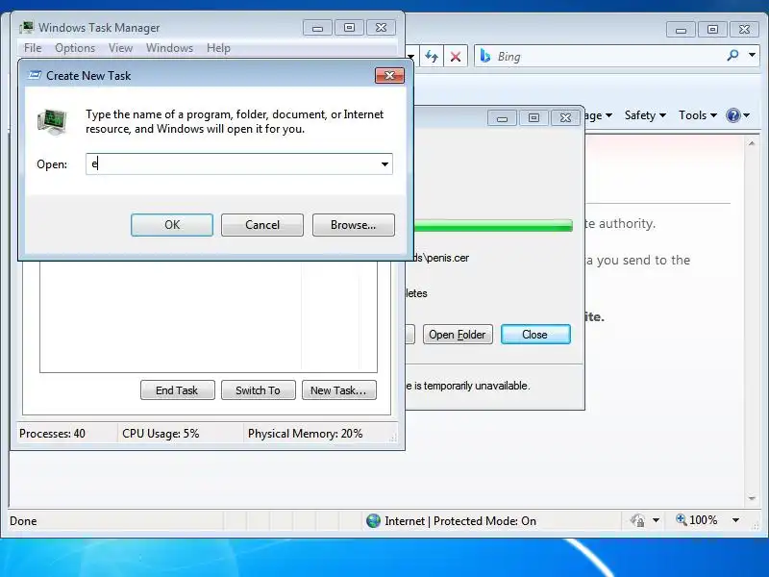Click the security lock icon in status bar
The width and height of the screenshot is (769, 577).
click(x=637, y=520)
